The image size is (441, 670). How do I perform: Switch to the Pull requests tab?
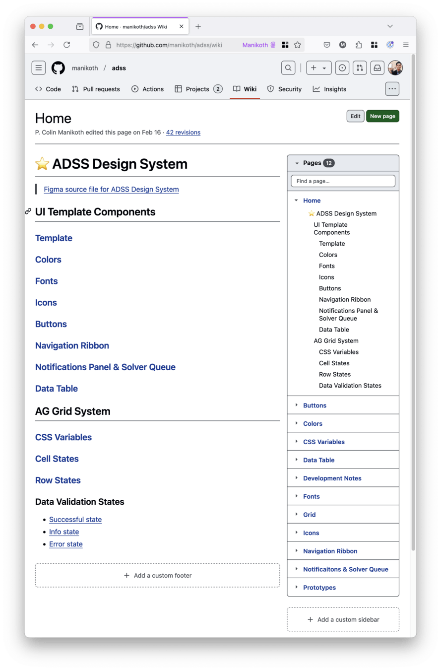pyautogui.click(x=96, y=89)
